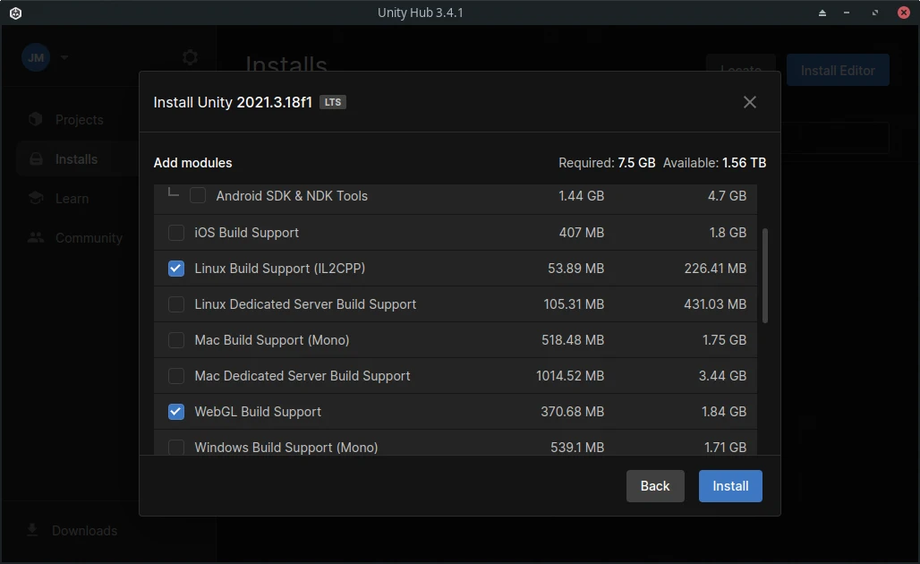Click 'Mac Dedicated Server Build Support' label

point(302,376)
